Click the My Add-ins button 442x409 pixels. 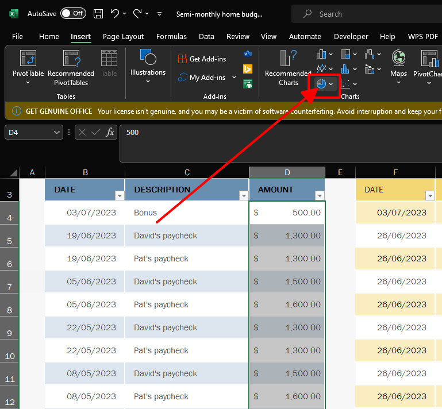tap(202, 78)
